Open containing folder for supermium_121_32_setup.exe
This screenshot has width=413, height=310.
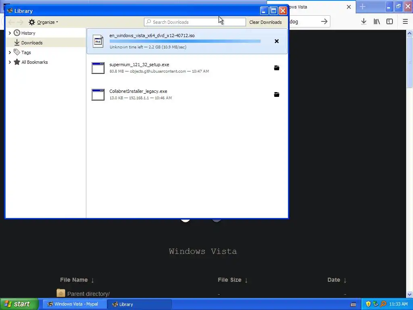tap(277, 68)
